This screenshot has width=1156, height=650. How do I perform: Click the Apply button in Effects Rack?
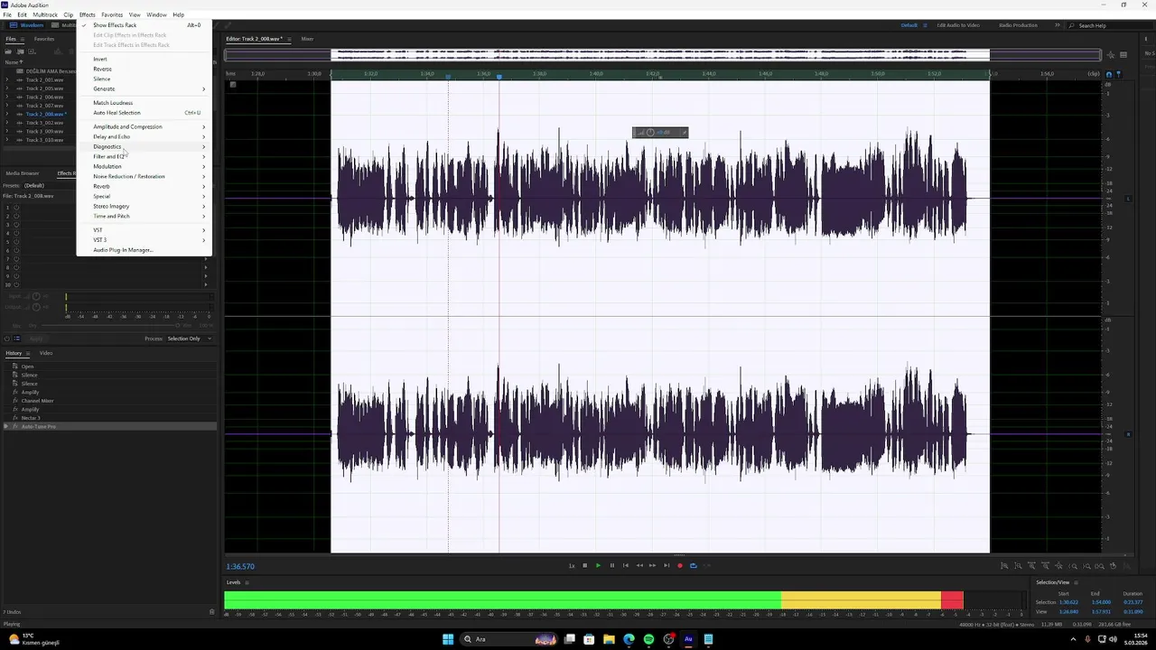point(36,339)
